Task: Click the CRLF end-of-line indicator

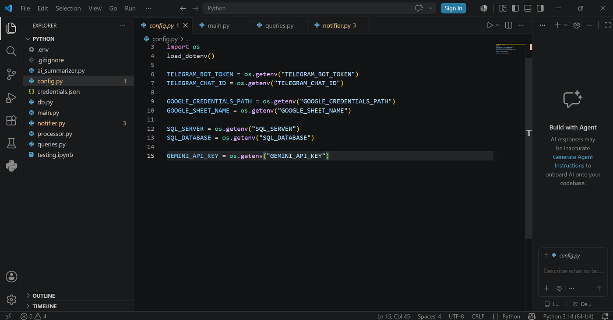Action: [x=478, y=317]
